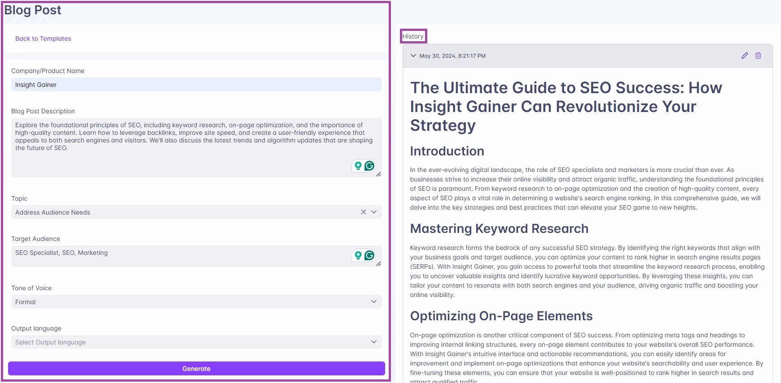This screenshot has height=383, width=781.
Task: Click the Ultimate Guide to SEO Success title
Action: (566, 106)
